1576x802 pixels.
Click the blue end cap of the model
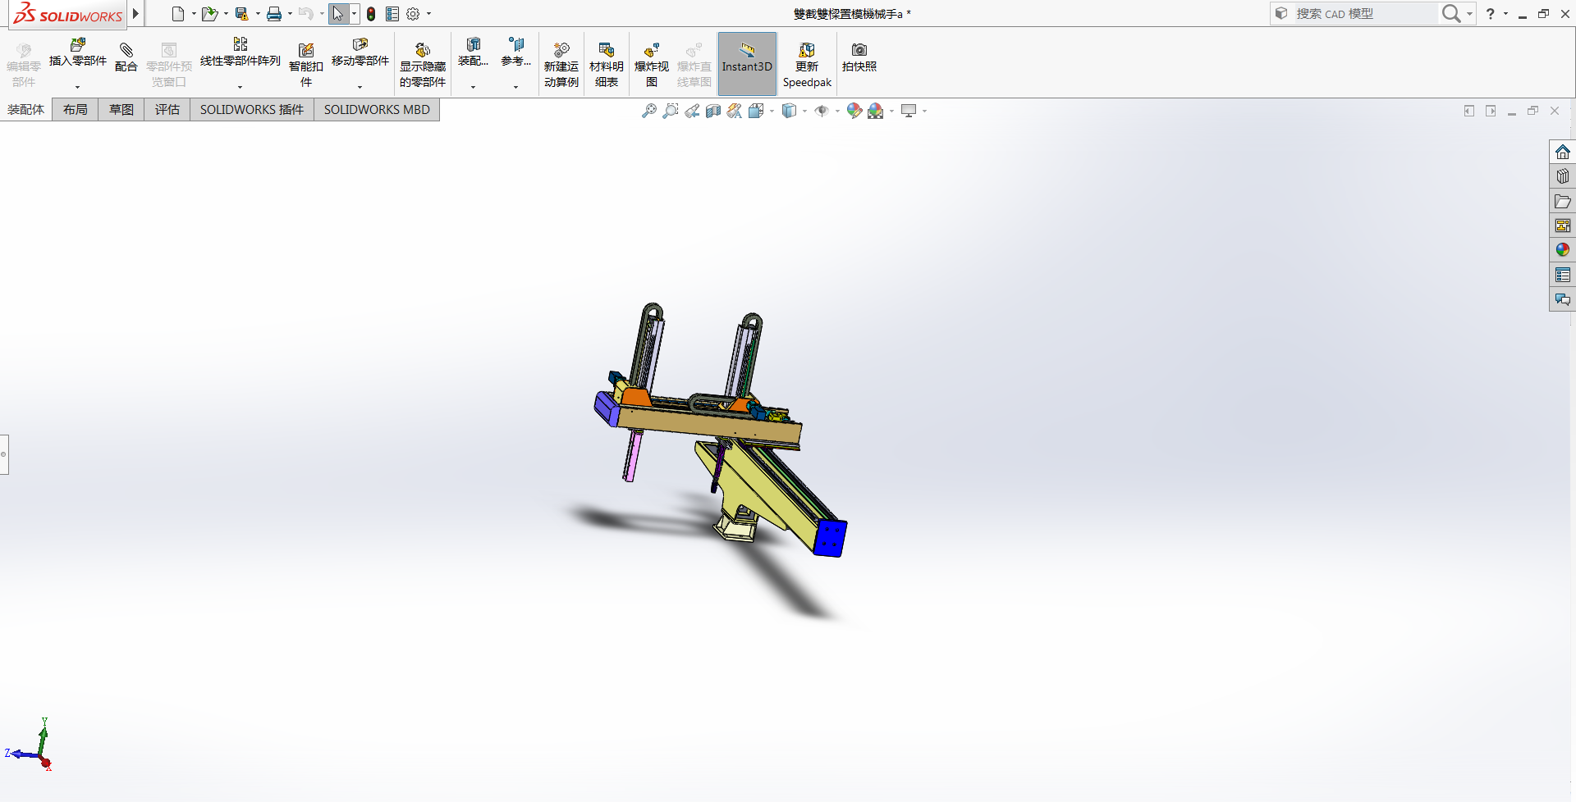(830, 537)
